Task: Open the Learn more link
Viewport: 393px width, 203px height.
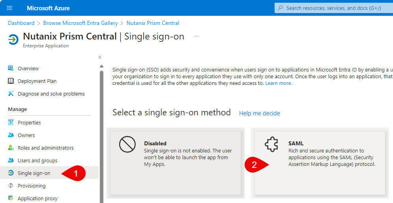Action: click(x=279, y=83)
